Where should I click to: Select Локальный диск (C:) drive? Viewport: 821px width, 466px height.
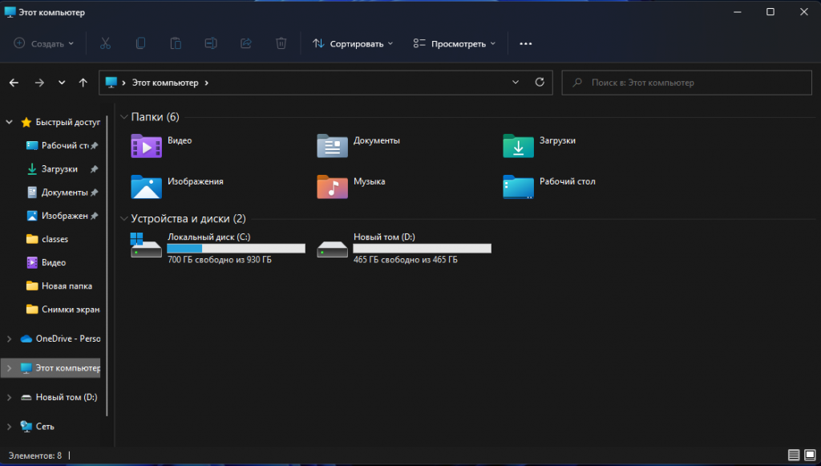coord(208,237)
